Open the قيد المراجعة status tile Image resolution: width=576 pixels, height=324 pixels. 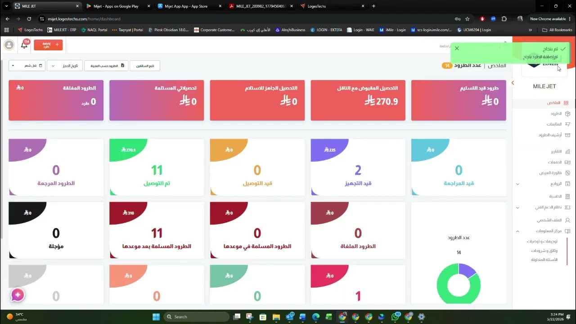pyautogui.click(x=459, y=167)
